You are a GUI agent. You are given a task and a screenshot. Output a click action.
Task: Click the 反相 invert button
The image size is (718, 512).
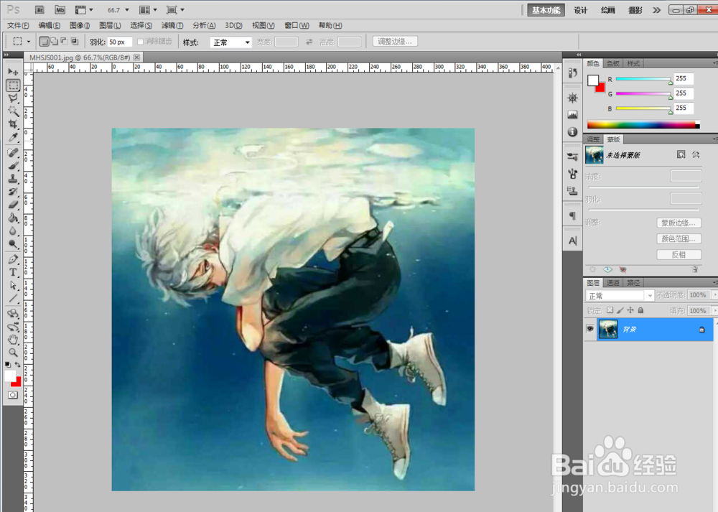pyautogui.click(x=679, y=255)
